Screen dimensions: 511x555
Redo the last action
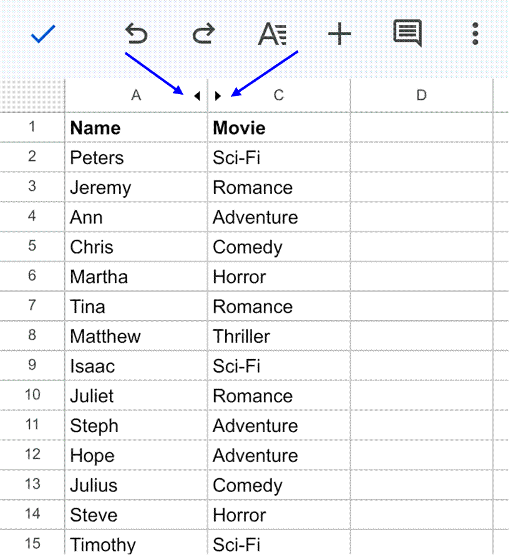point(203,34)
